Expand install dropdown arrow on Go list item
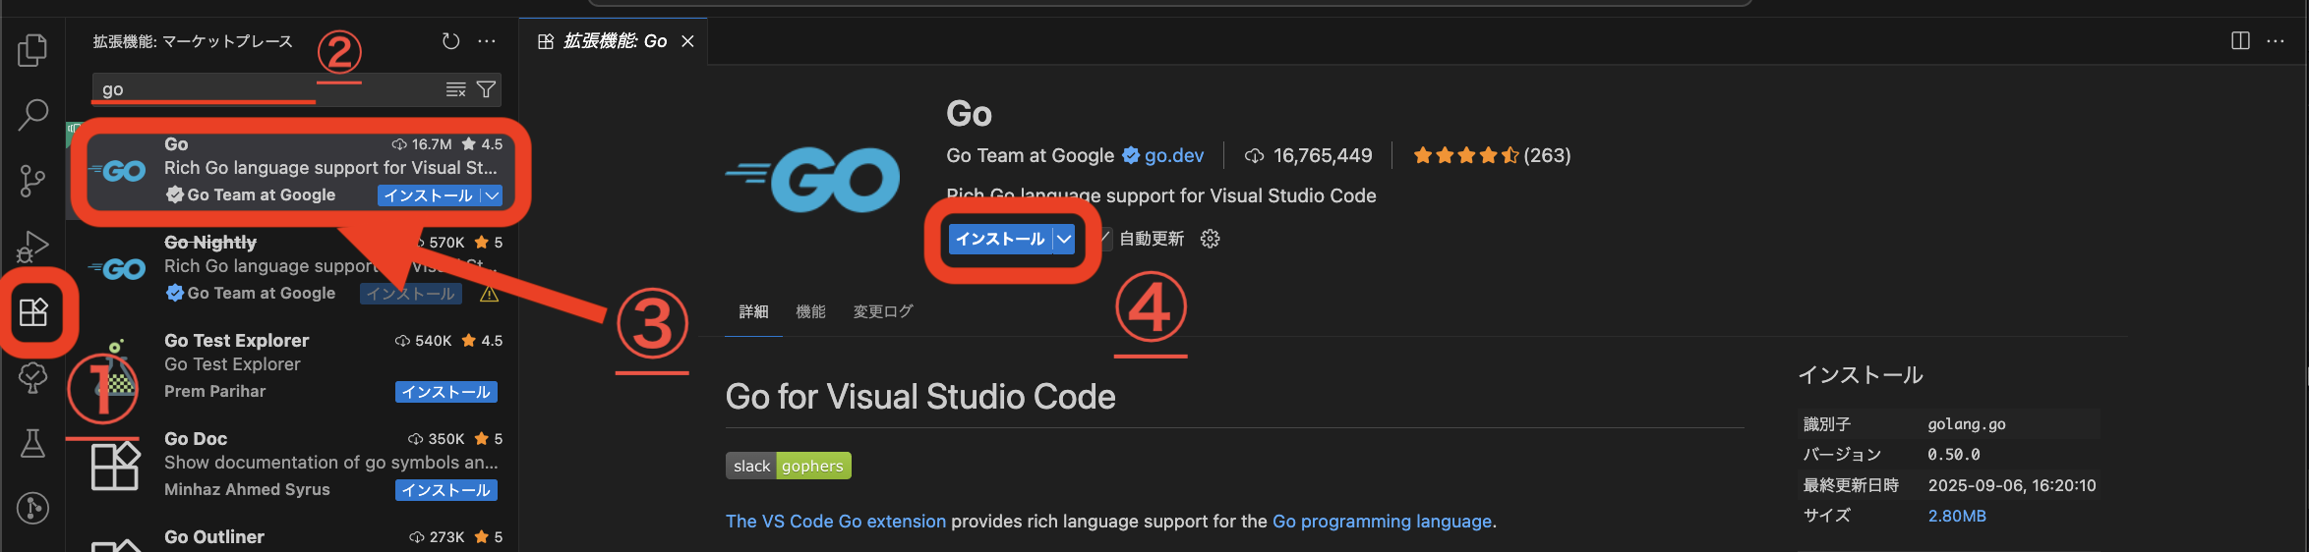 493,195
